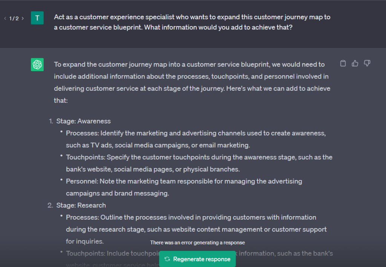Go to next response version arrow
The height and width of the screenshot is (267, 386).
pos(23,18)
